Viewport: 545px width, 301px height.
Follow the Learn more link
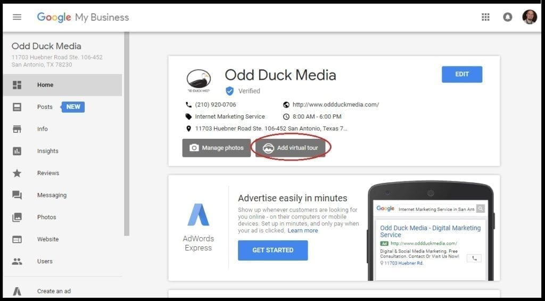[303, 230]
